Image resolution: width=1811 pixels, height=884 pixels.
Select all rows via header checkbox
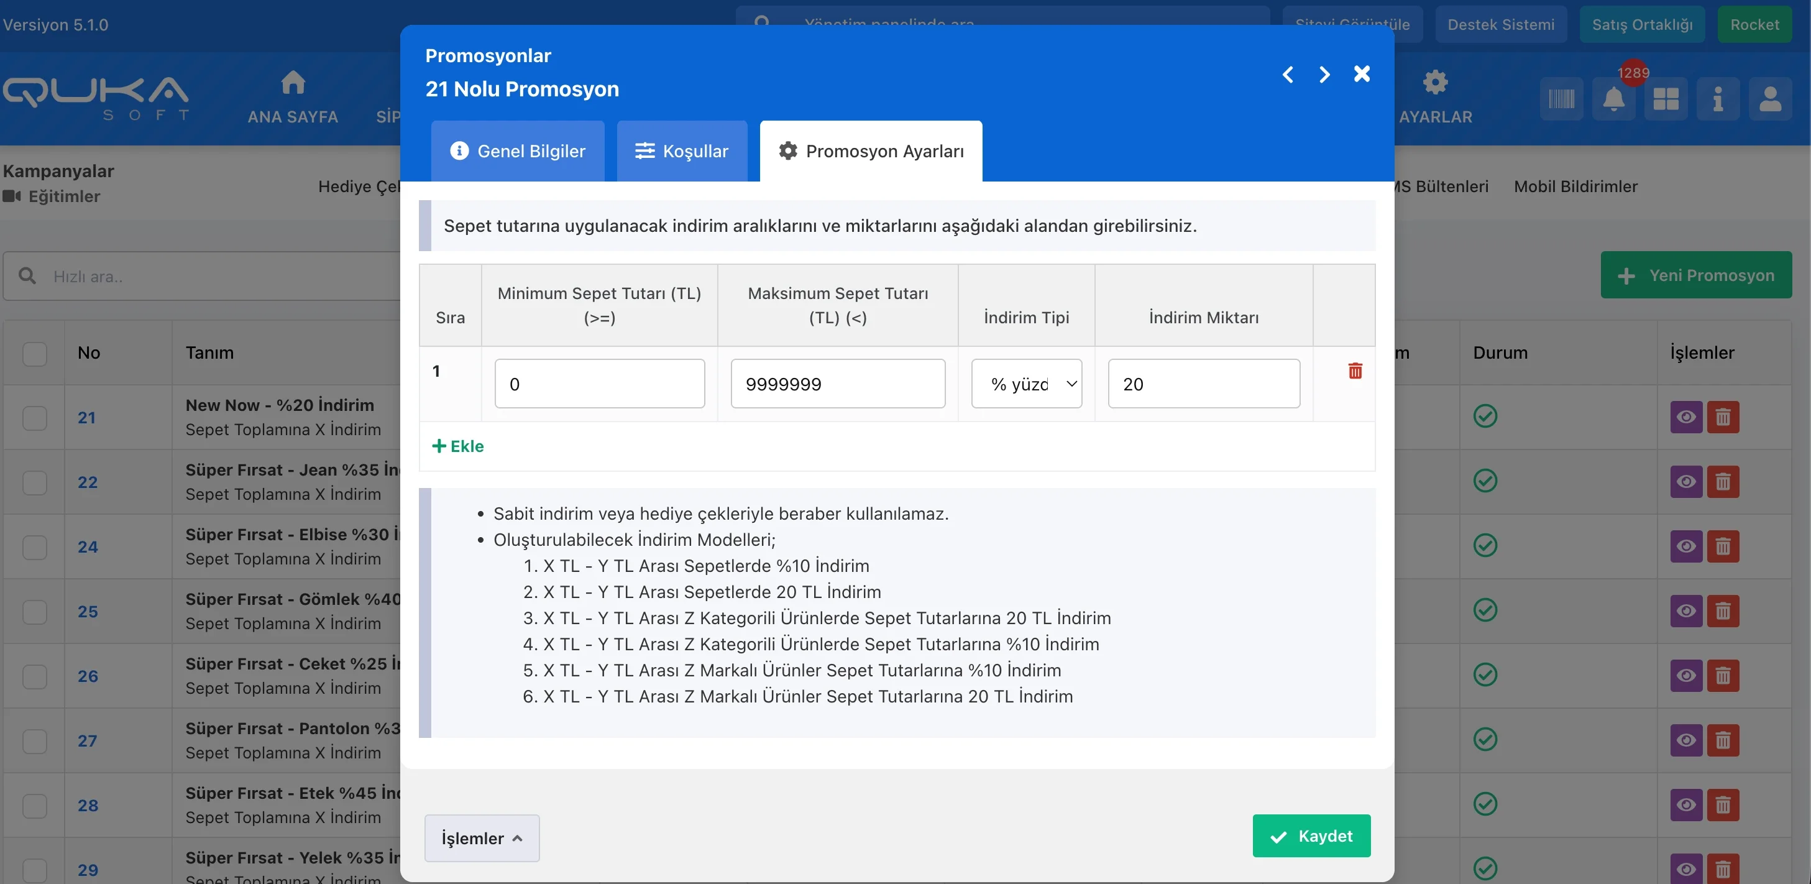click(34, 353)
